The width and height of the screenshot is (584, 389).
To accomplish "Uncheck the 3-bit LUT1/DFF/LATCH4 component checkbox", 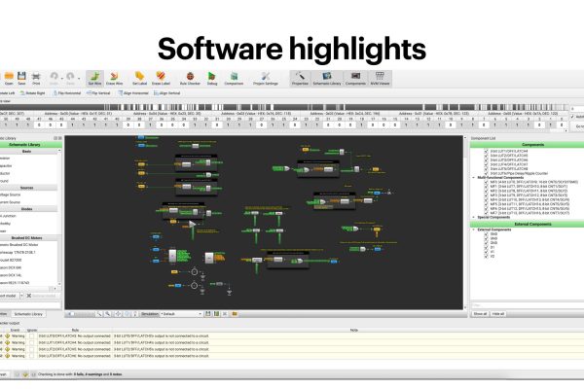I will click(x=486, y=151).
